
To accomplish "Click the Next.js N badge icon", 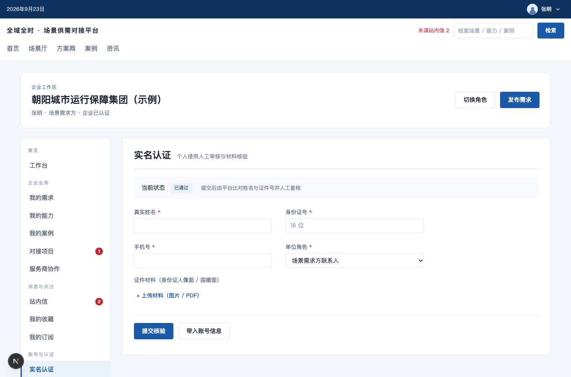I will coord(16,361).
